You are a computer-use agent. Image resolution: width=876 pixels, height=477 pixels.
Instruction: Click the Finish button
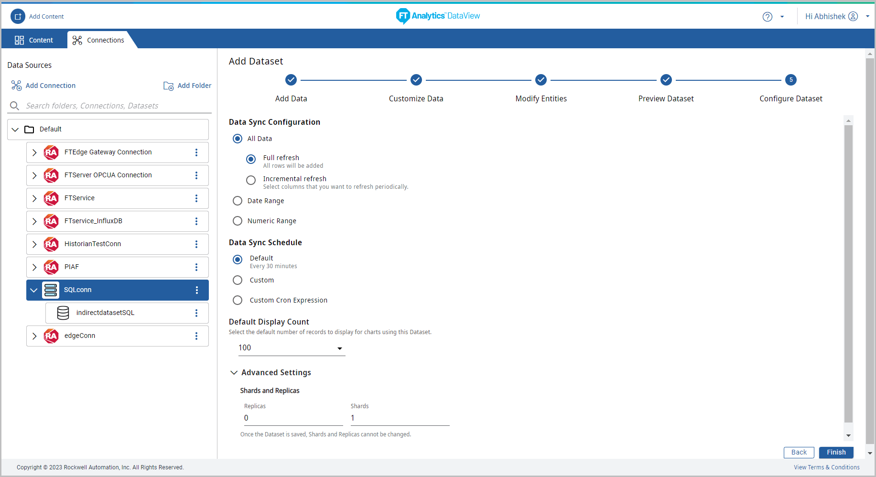[x=836, y=452]
